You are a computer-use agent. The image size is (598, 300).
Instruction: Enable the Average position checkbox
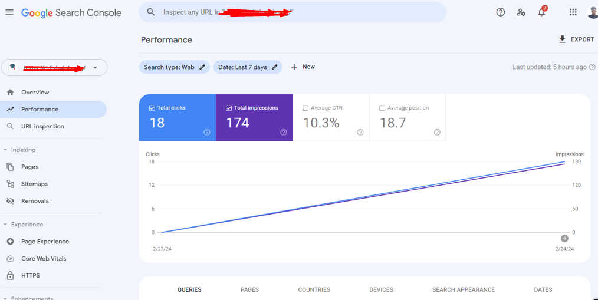[382, 108]
